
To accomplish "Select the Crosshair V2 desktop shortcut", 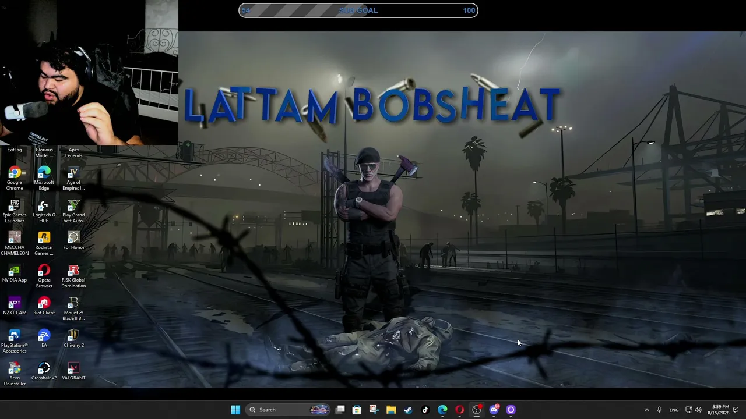I will pyautogui.click(x=44, y=371).
